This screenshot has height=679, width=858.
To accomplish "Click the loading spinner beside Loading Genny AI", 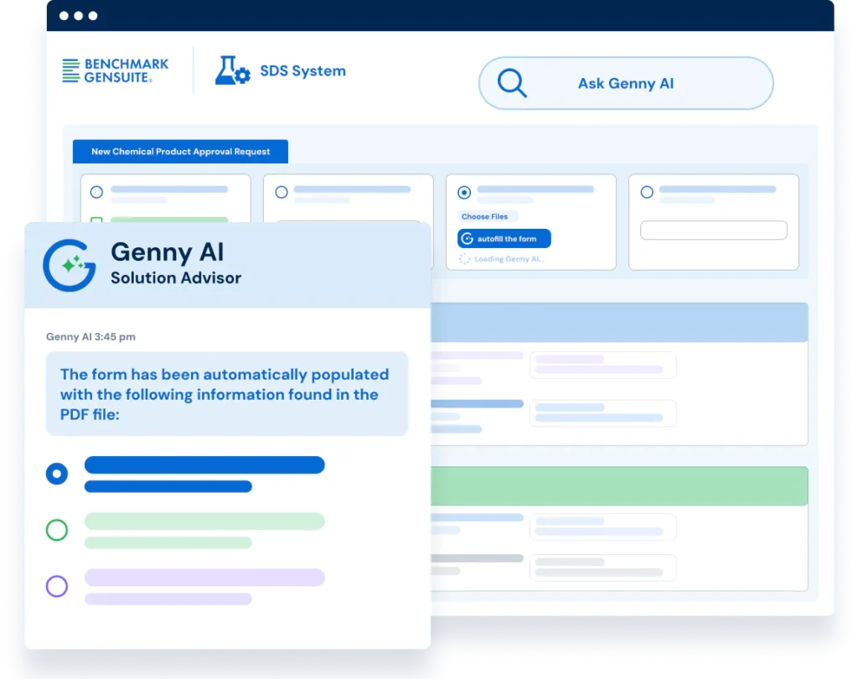I will click(464, 259).
